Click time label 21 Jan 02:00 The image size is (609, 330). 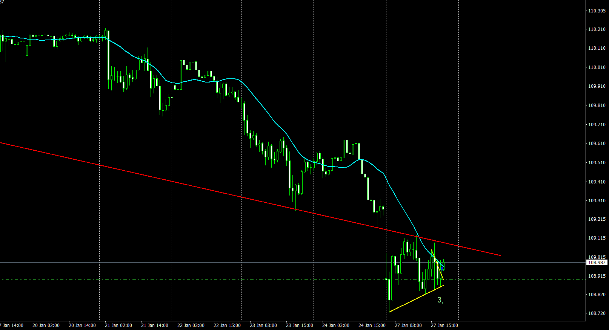118,325
